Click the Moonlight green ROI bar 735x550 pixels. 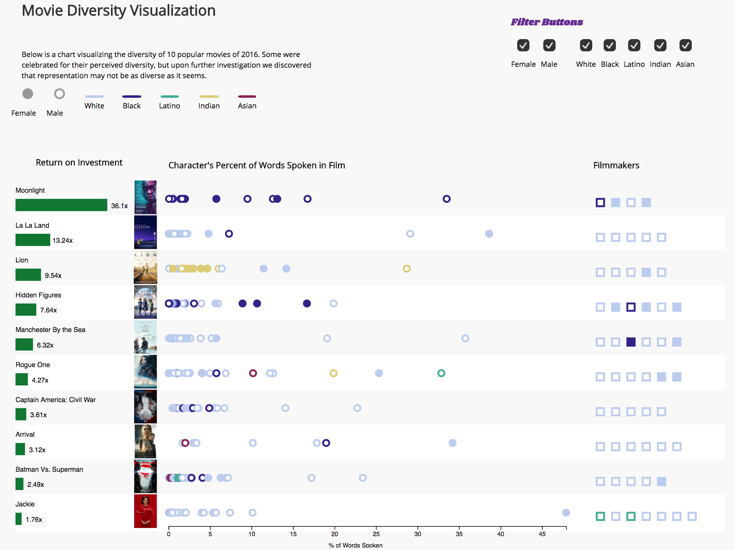(x=61, y=205)
